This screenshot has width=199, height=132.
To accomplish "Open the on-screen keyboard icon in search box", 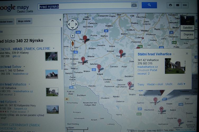I will pyautogui.click(x=134, y=5).
